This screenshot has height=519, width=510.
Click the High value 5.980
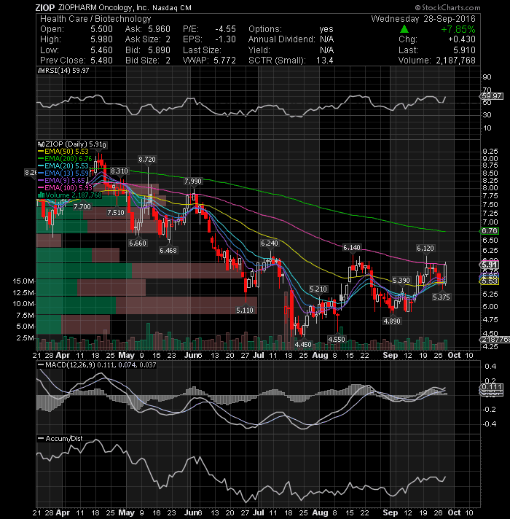point(101,39)
